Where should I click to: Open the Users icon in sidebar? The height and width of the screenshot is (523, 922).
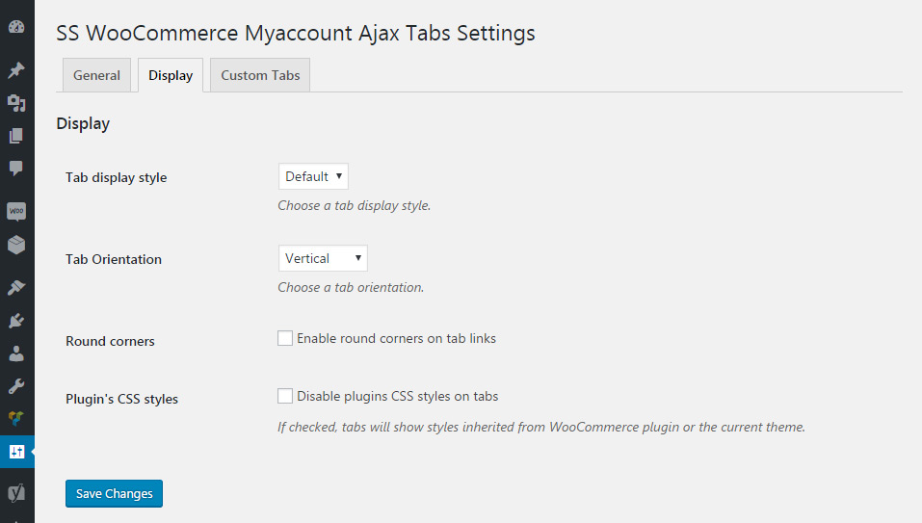(x=16, y=353)
